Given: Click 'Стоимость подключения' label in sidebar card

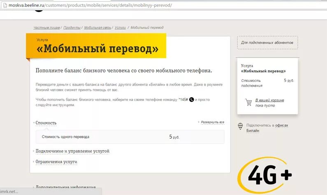Looking at the screenshot, I should coord(252,83).
